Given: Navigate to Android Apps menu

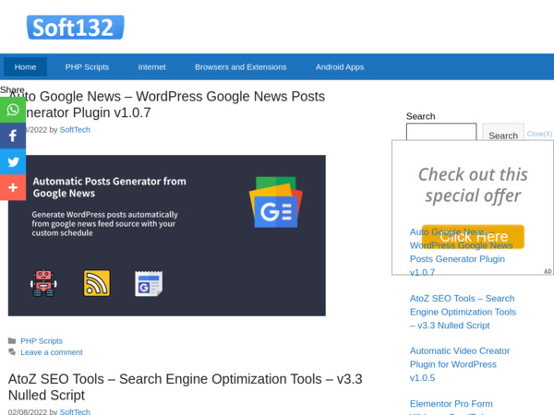Looking at the screenshot, I should click(x=340, y=66).
